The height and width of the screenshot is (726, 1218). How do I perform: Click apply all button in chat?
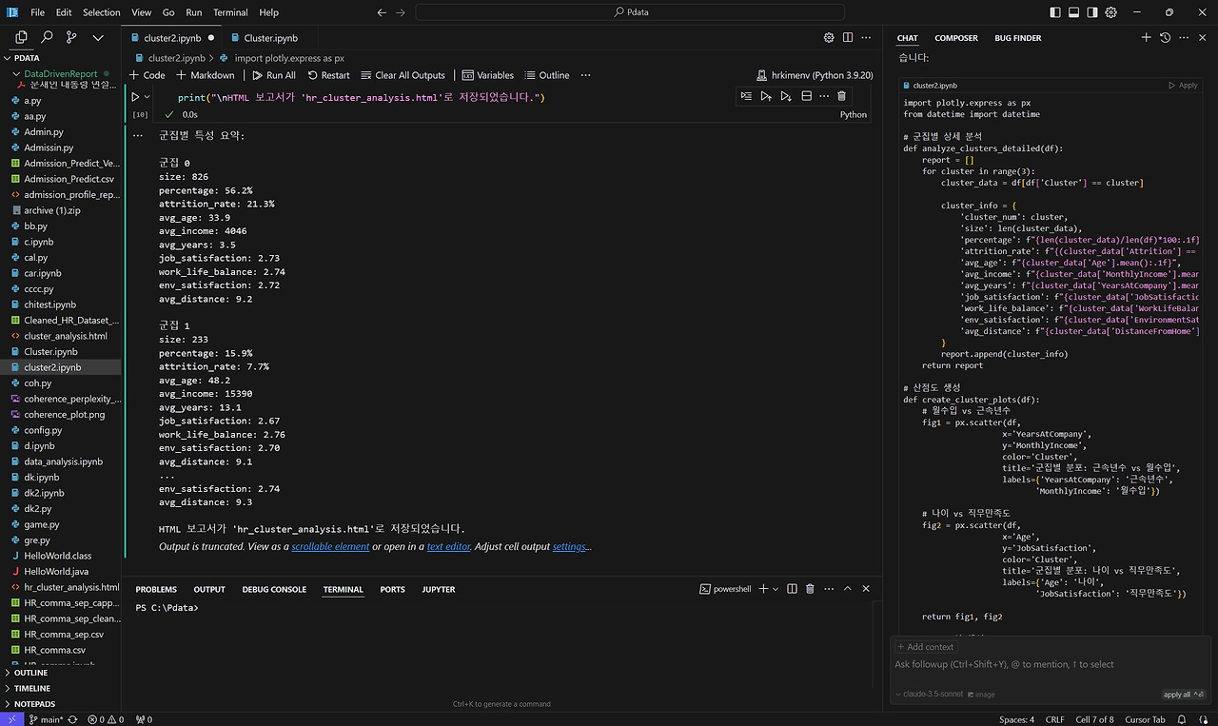(1183, 695)
